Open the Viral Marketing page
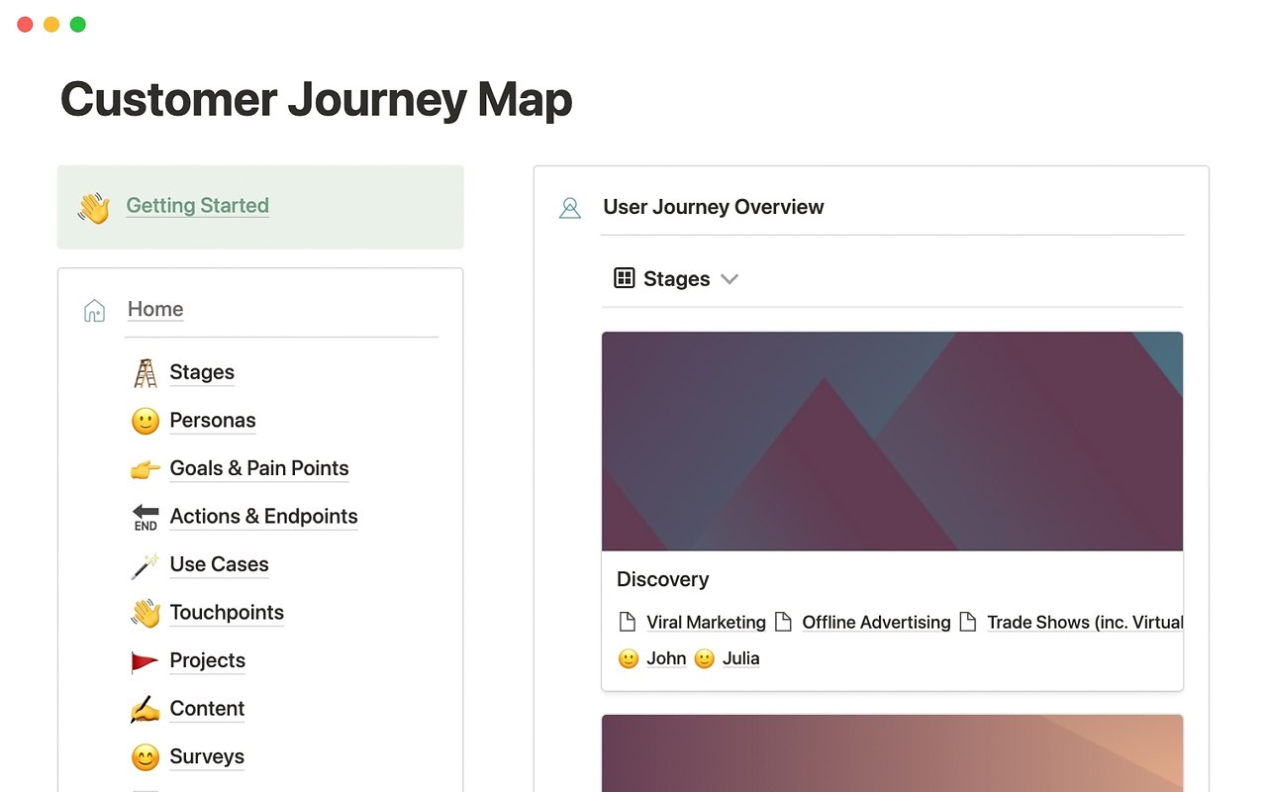 click(x=706, y=623)
